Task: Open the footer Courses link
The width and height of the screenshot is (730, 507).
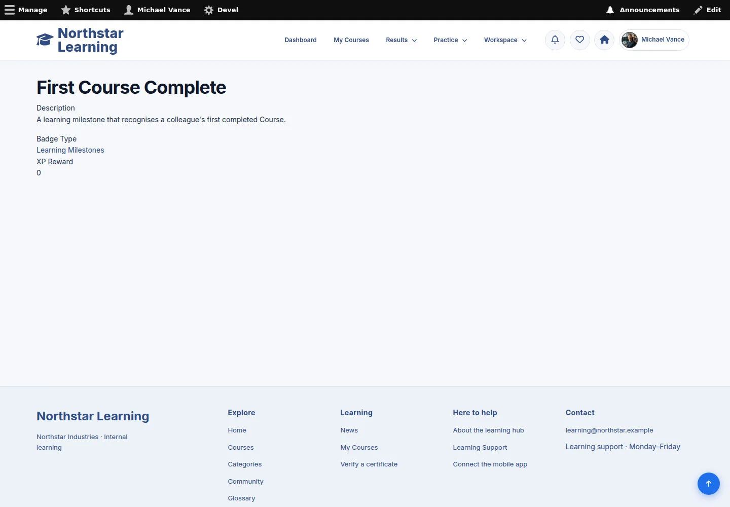Action: pos(241,448)
